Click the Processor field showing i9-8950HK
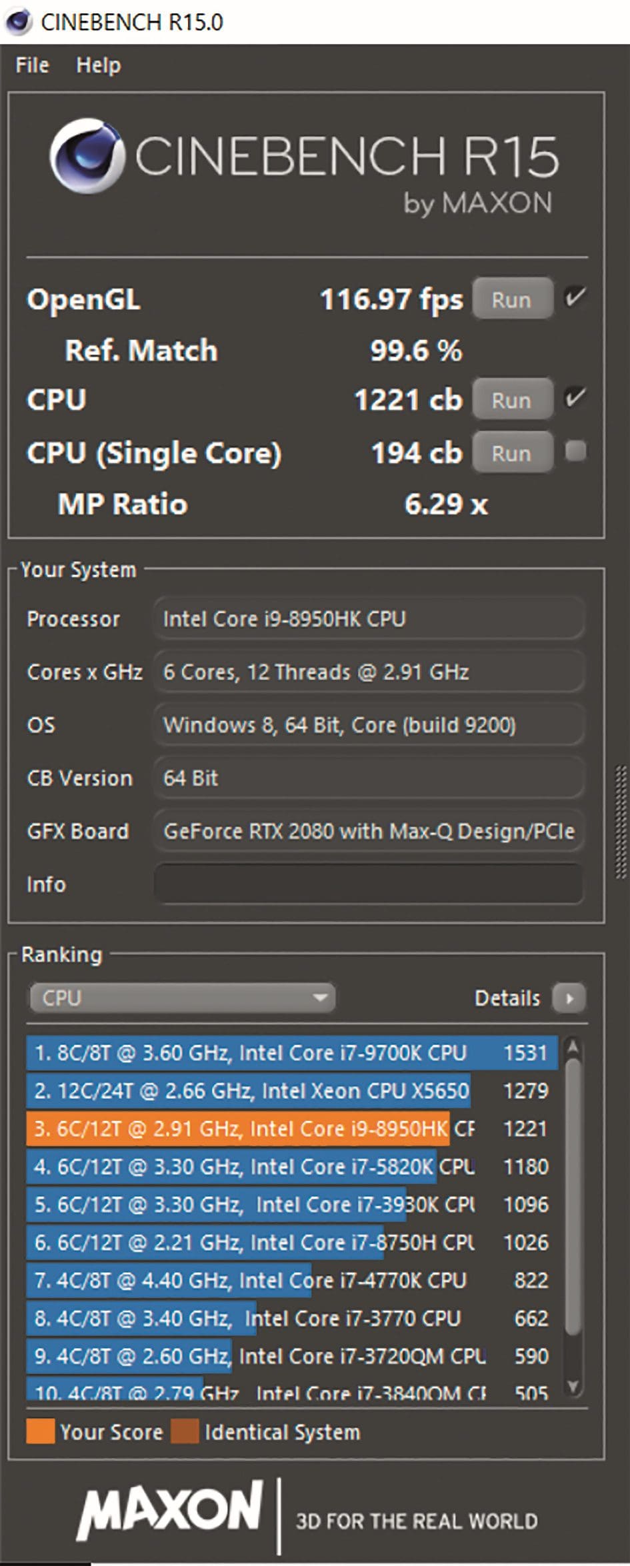This screenshot has height=1566, width=630. tap(369, 619)
